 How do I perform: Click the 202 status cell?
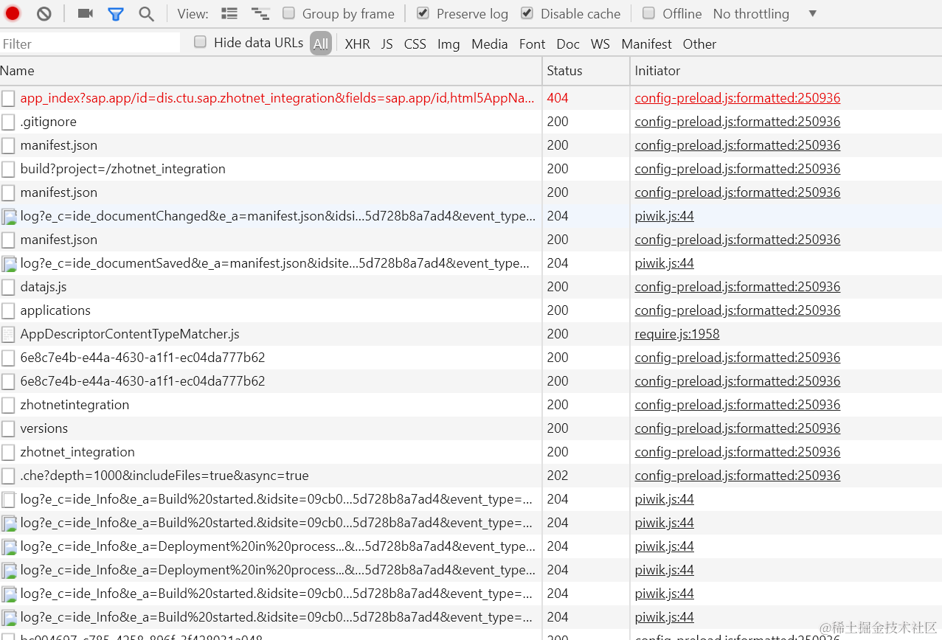586,476
